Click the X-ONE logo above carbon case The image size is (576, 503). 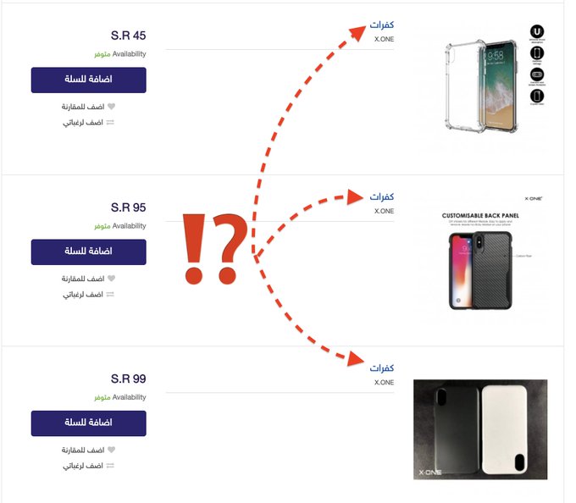533,199
